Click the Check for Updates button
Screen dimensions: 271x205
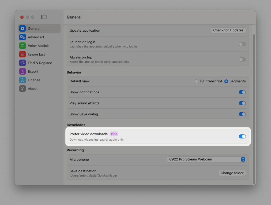pyautogui.click(x=228, y=30)
